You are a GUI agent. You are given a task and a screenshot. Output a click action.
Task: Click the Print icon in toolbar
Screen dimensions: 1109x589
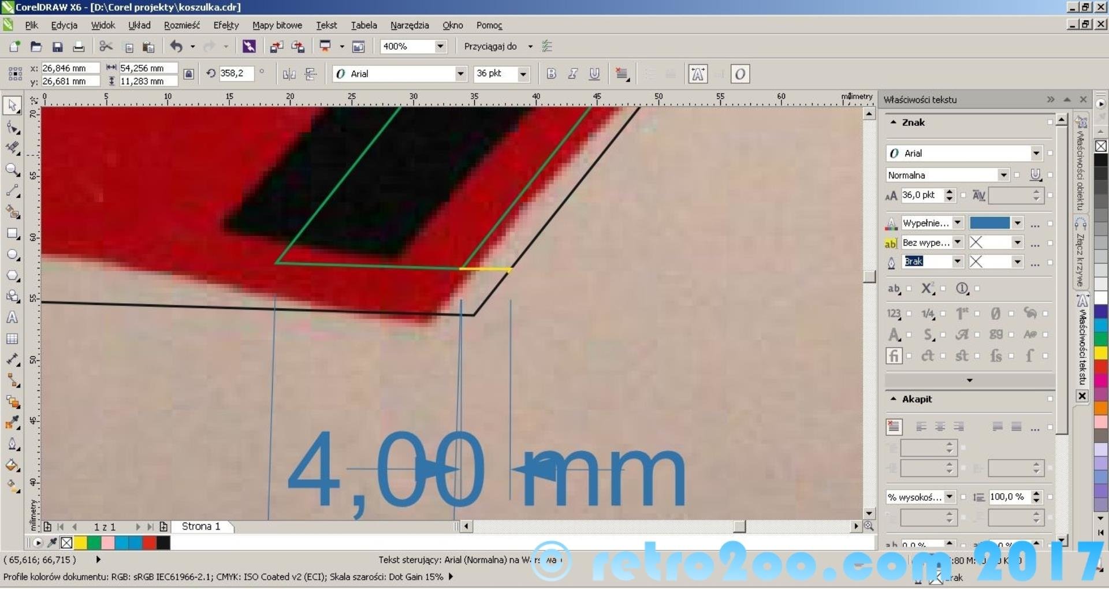tap(79, 47)
